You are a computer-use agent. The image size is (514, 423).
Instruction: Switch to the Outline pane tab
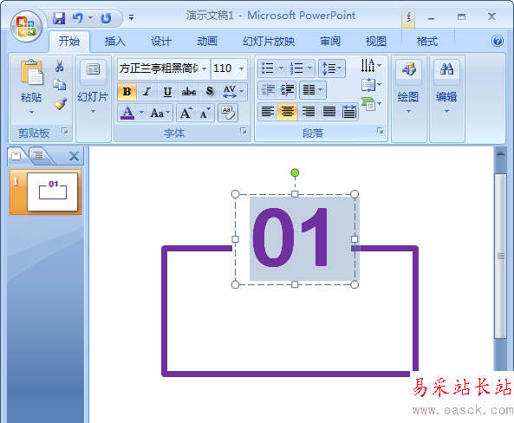38,155
